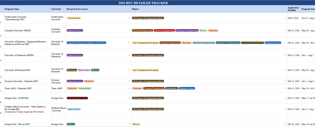The width and height of the screenshot is (315, 127).
Task: Select Syracuse University cell in University column
Action: click(59, 81)
